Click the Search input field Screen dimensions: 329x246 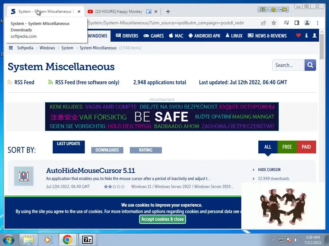[288, 65]
